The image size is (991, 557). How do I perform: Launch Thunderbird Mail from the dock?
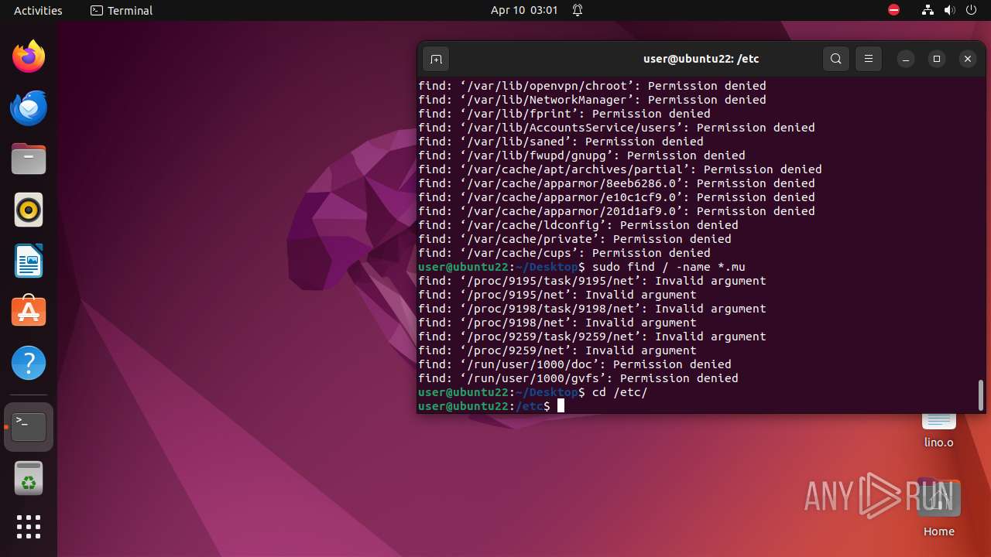click(29, 108)
